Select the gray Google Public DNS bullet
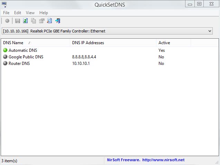The width and height of the screenshot is (220, 165). click(x=5, y=57)
